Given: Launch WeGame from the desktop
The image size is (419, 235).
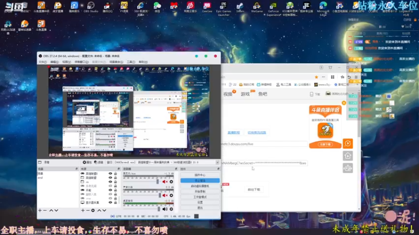Looking at the screenshot, I should (x=257, y=7).
